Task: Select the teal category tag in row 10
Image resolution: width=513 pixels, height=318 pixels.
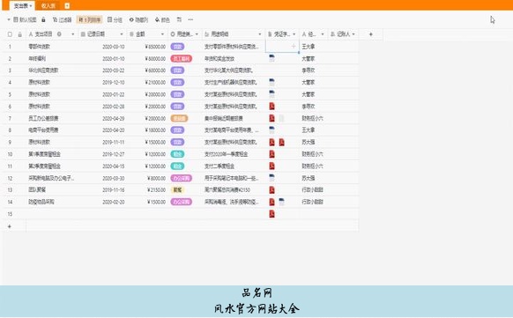Action: pos(177,154)
